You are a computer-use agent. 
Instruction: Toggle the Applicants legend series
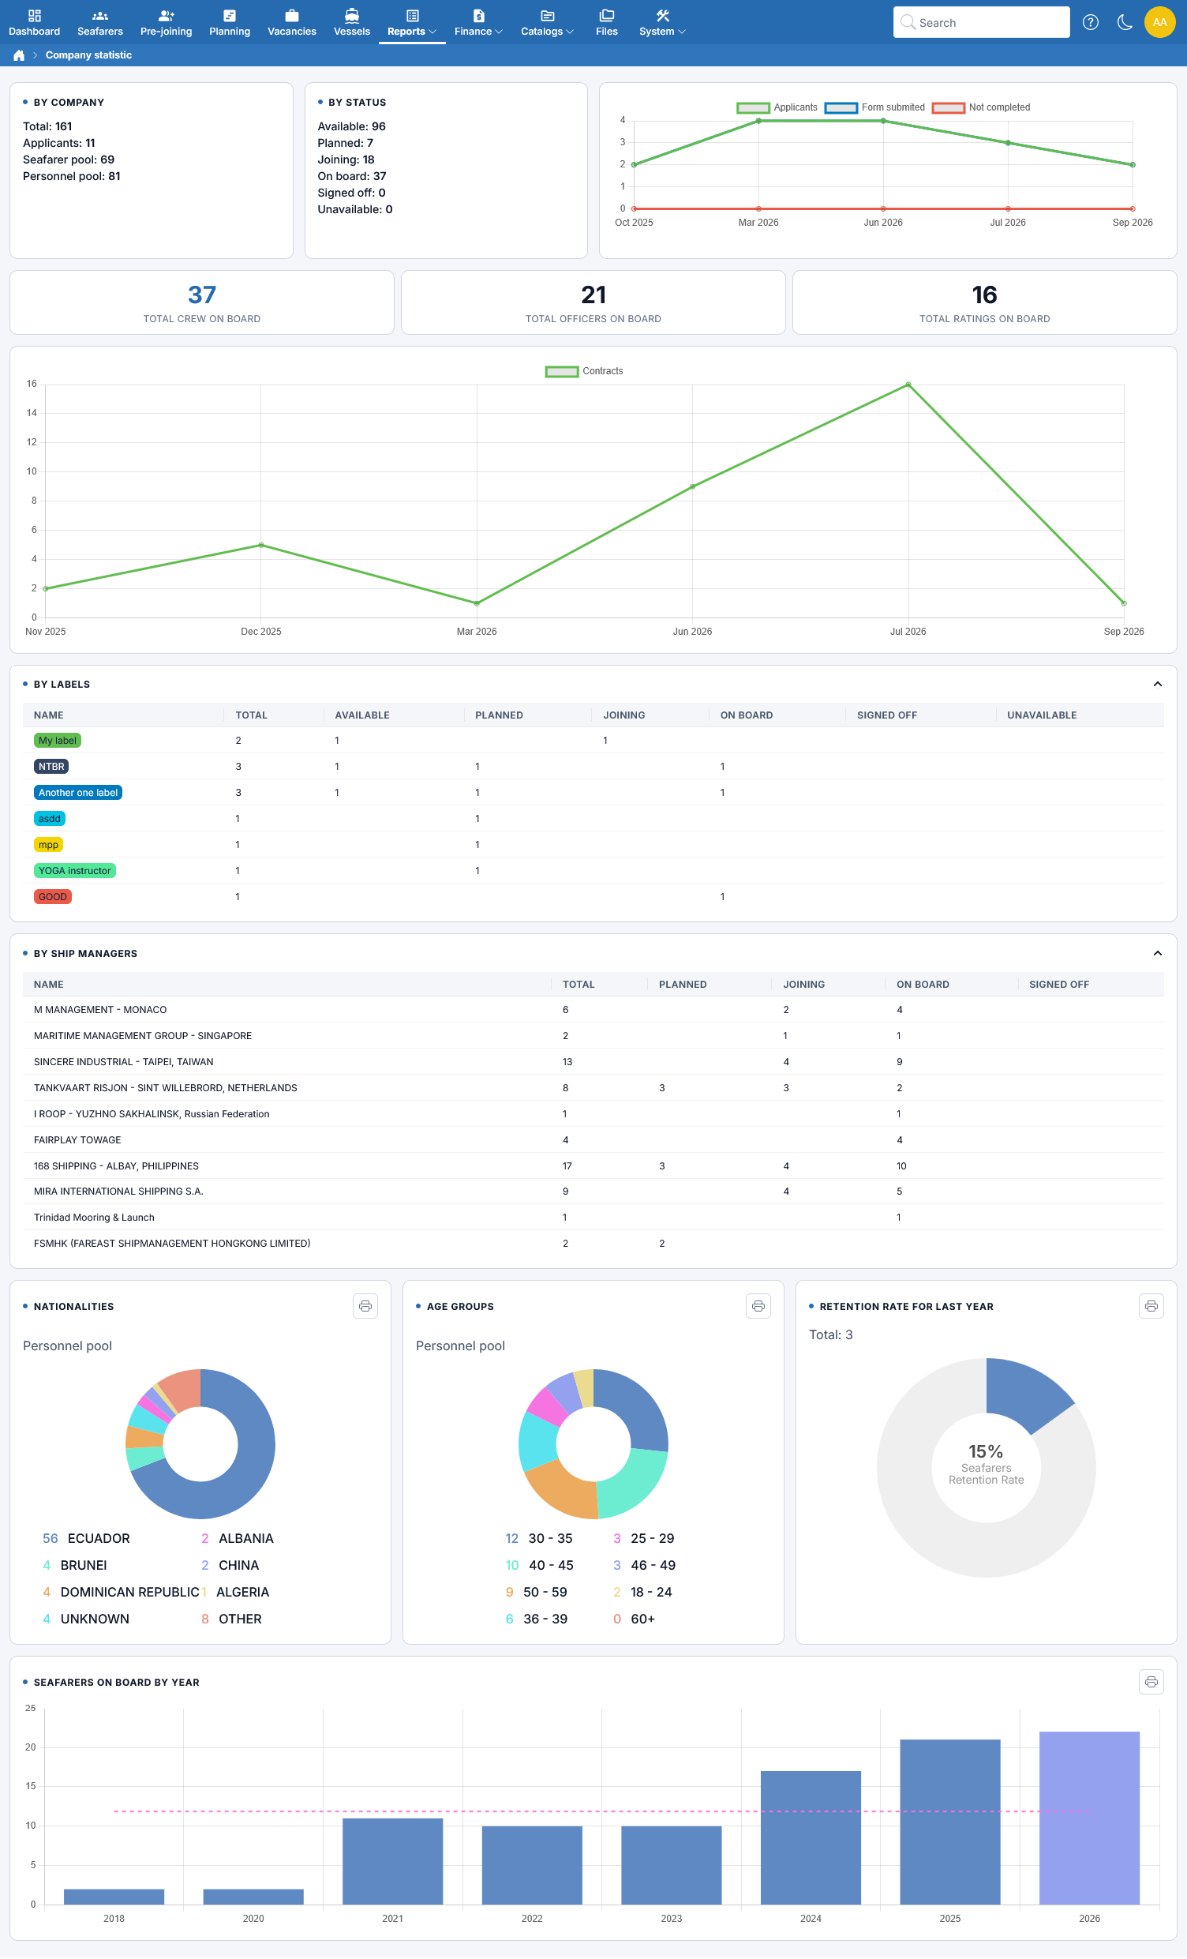pos(777,107)
